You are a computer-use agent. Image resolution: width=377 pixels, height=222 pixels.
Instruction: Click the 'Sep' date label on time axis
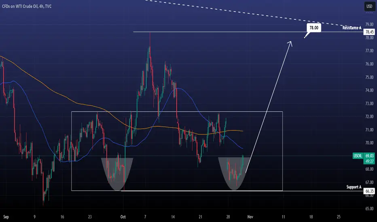coord(6,217)
